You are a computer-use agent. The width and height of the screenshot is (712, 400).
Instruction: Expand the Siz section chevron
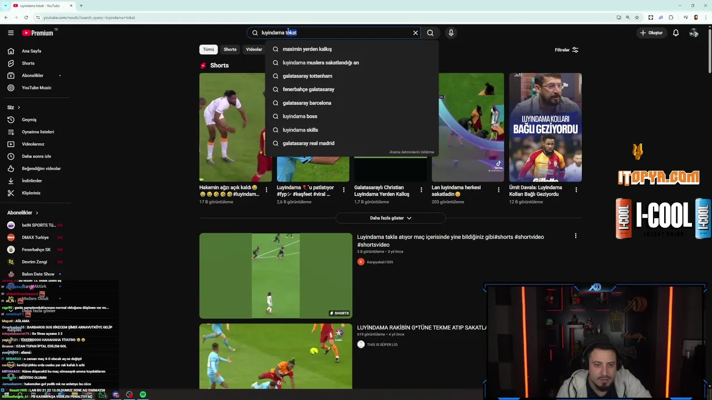(x=18, y=107)
